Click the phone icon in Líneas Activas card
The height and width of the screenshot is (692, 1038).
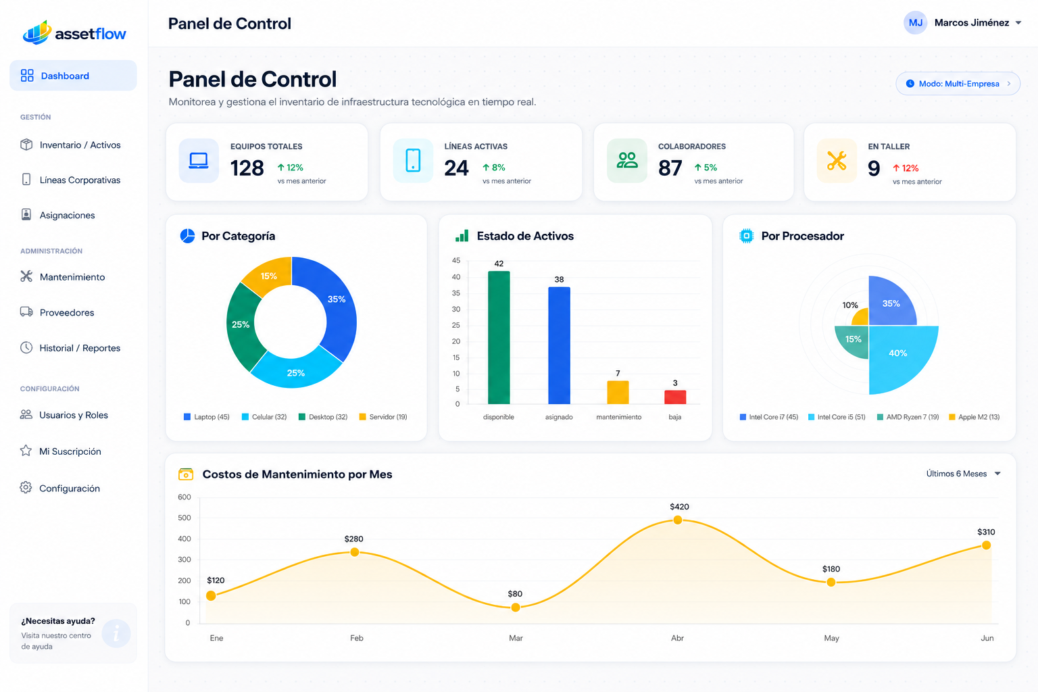[413, 161]
